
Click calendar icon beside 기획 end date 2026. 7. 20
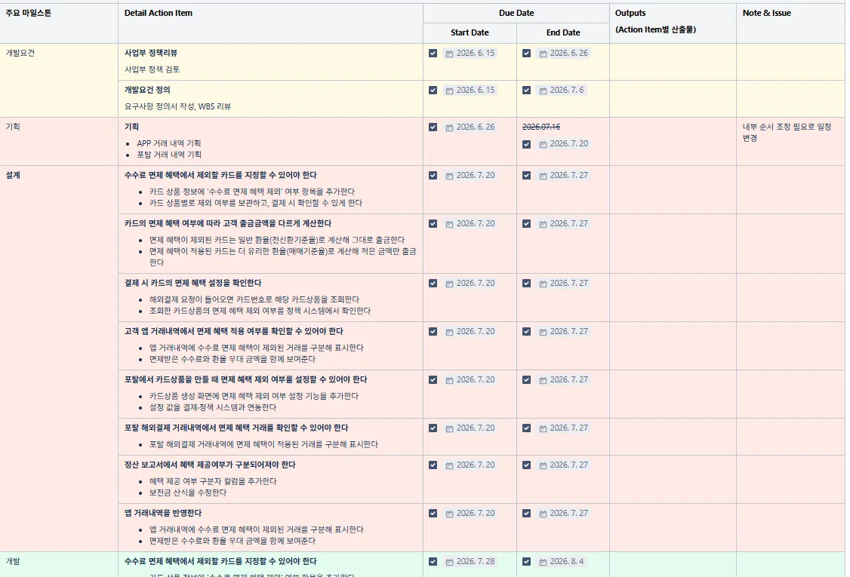(x=543, y=144)
